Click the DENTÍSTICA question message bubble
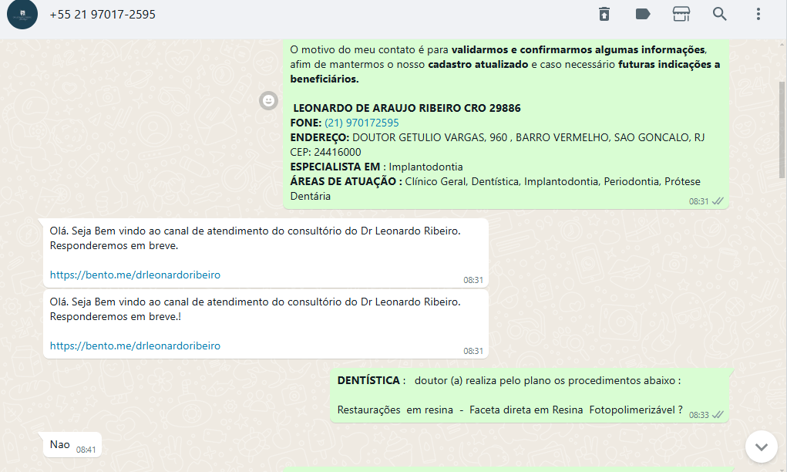 [x=509, y=395]
